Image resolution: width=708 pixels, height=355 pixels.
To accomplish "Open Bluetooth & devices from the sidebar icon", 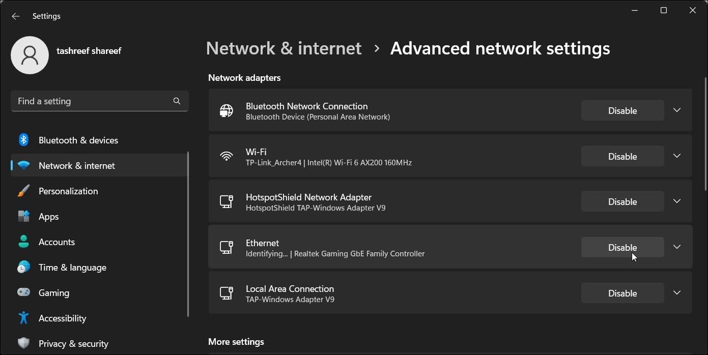I will click(23, 140).
